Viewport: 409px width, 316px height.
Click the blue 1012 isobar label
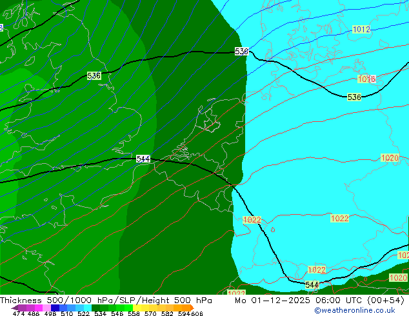(361, 30)
